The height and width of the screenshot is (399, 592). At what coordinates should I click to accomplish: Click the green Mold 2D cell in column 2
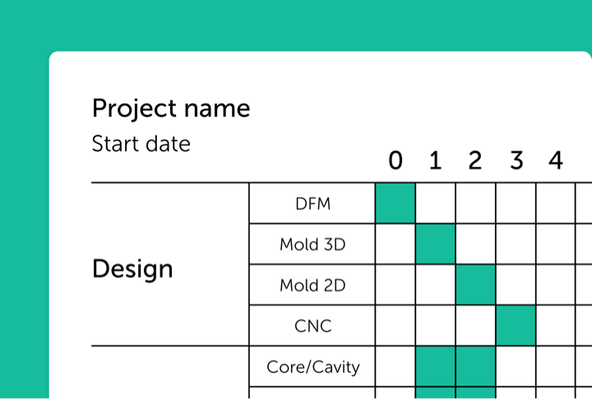pyautogui.click(x=476, y=285)
